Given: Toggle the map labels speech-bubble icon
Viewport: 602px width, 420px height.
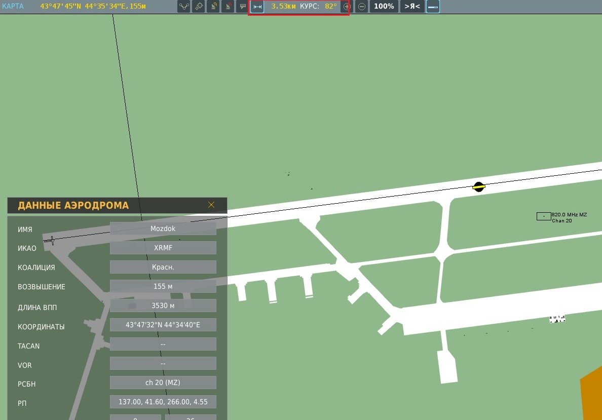Looking at the screenshot, I should (x=242, y=6).
